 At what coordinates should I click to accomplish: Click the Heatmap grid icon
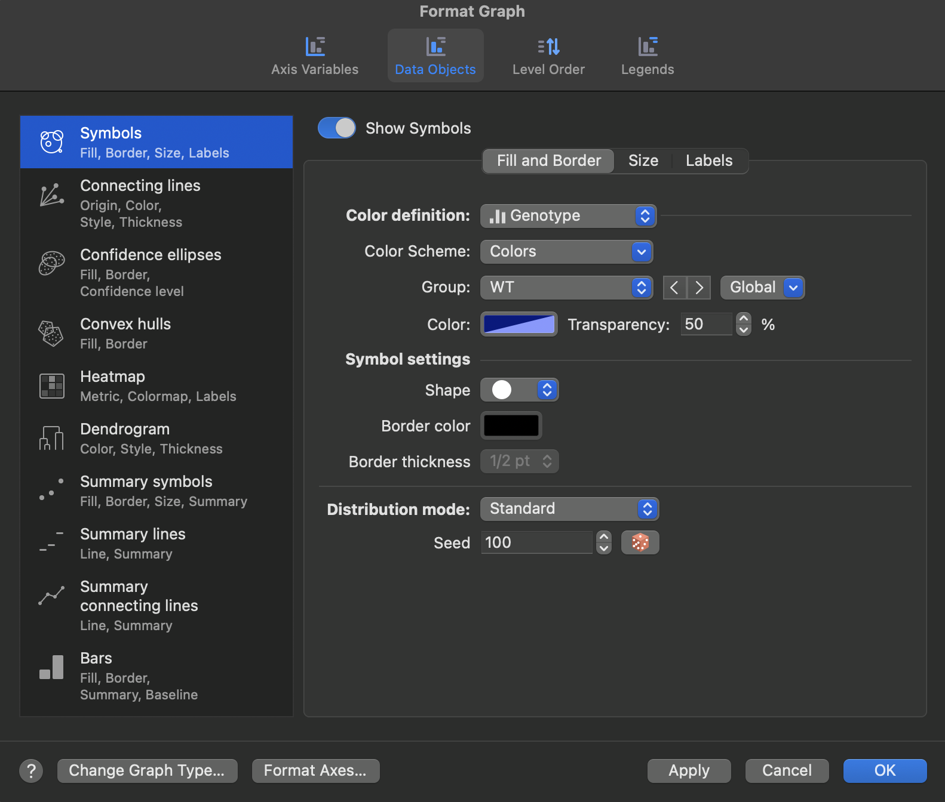tap(52, 386)
